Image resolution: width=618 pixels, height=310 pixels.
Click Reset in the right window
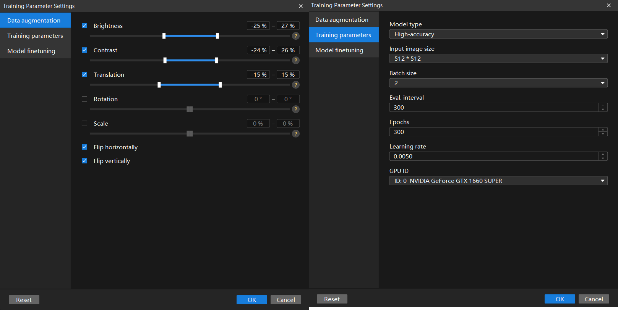point(332,299)
